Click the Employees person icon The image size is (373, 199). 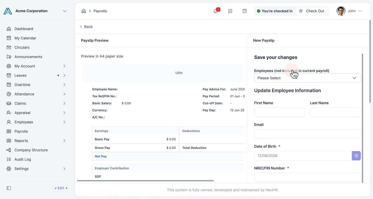coord(9,122)
